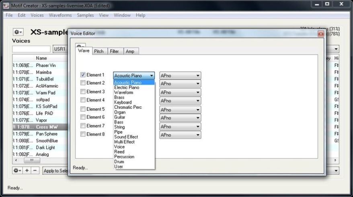Enable the Element 7 checkbox
This screenshot has width=353, height=197.
click(x=83, y=126)
